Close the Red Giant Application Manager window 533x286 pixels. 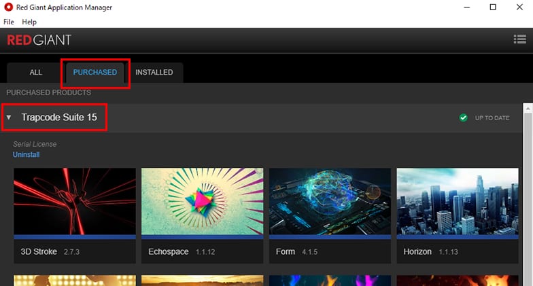point(519,7)
